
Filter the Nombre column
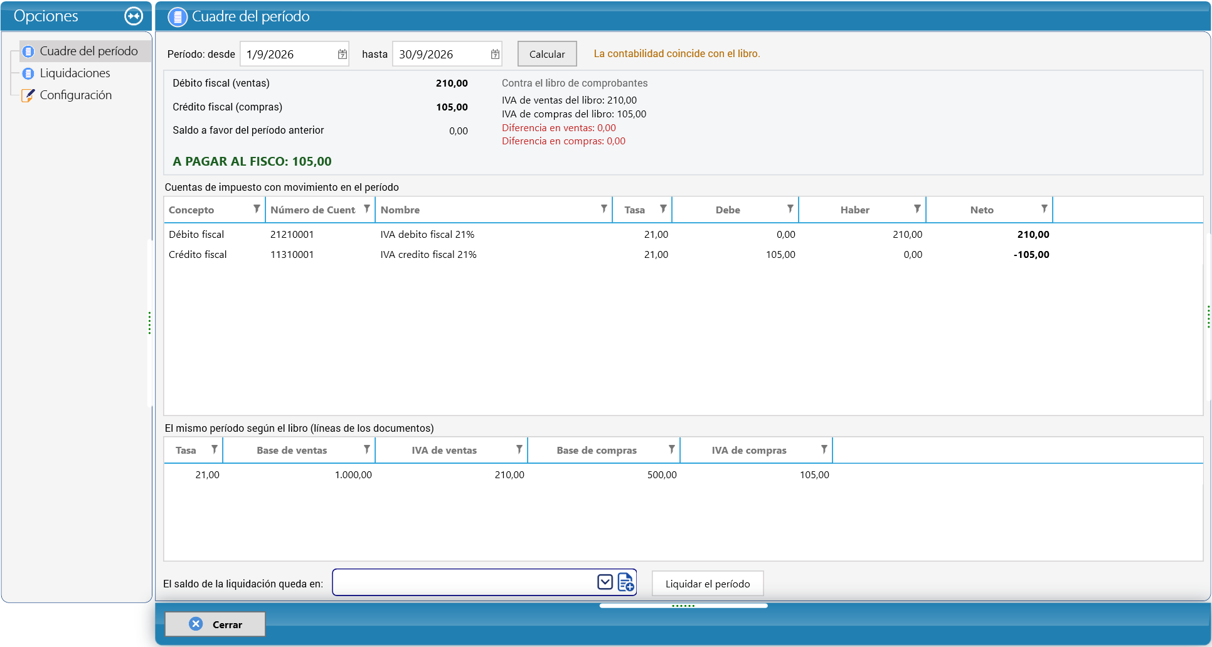coord(603,209)
